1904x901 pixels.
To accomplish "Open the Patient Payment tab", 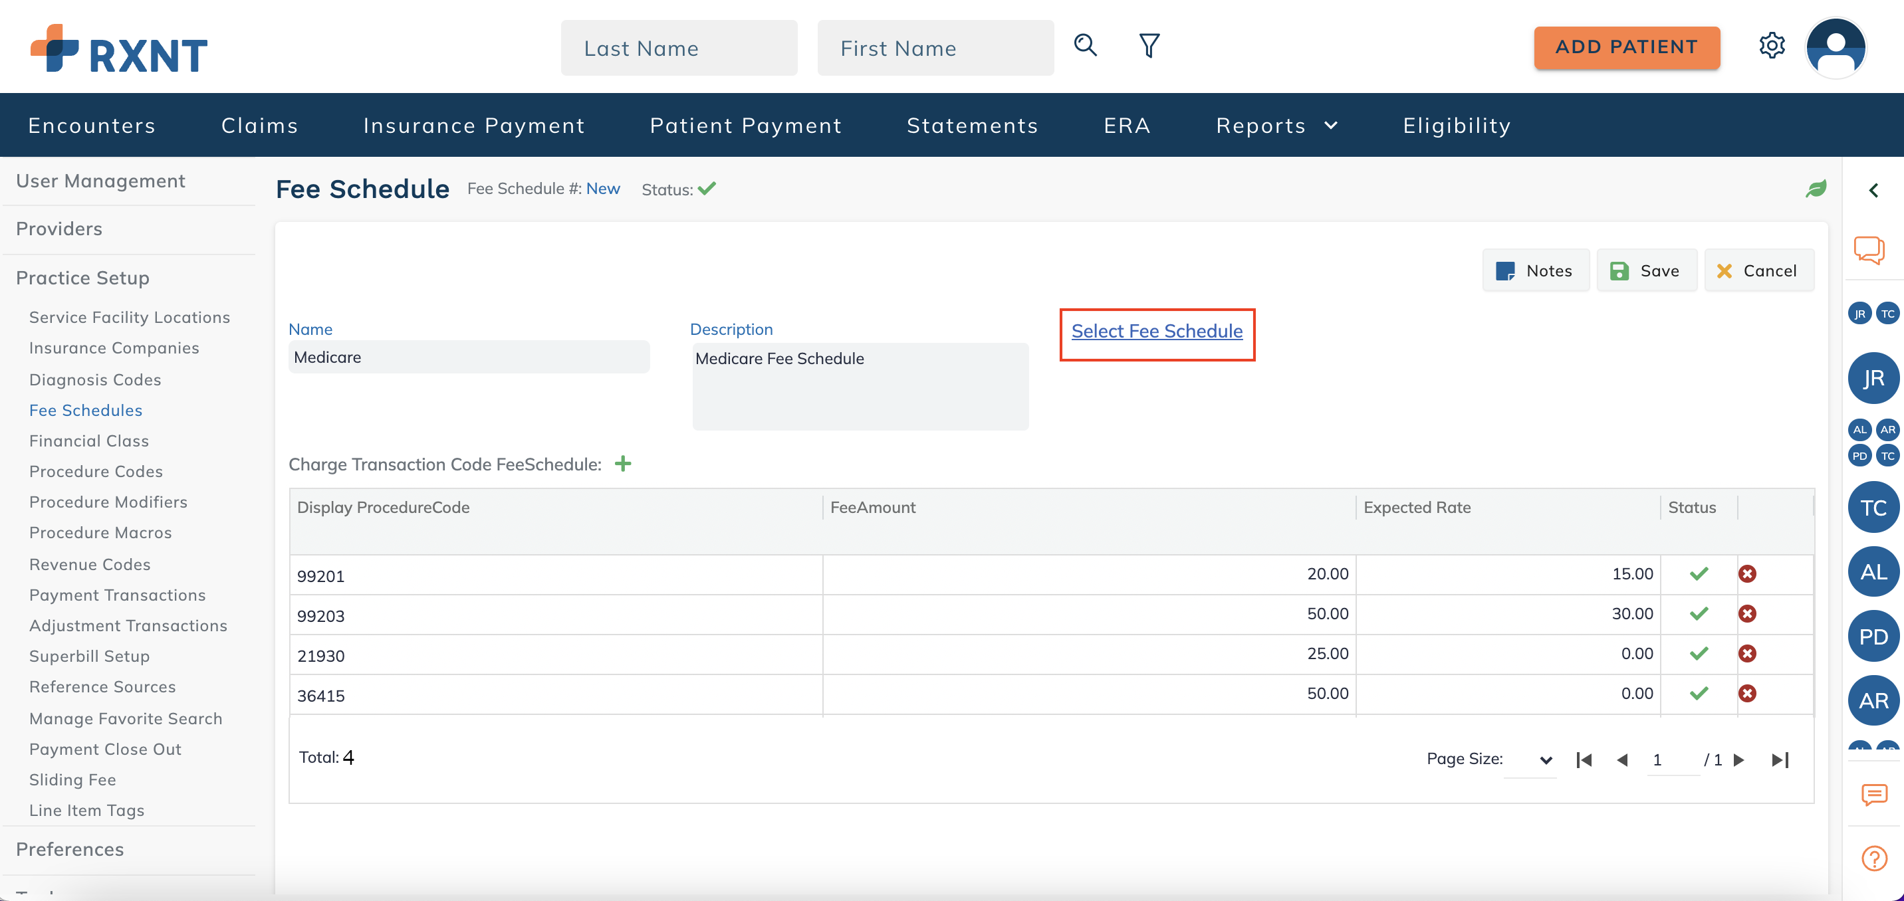I will coord(746,126).
